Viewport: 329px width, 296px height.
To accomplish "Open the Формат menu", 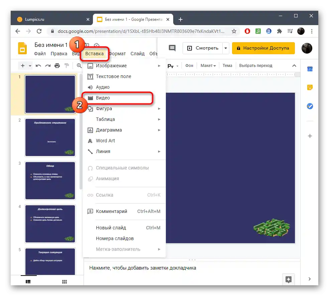I will 117,54.
